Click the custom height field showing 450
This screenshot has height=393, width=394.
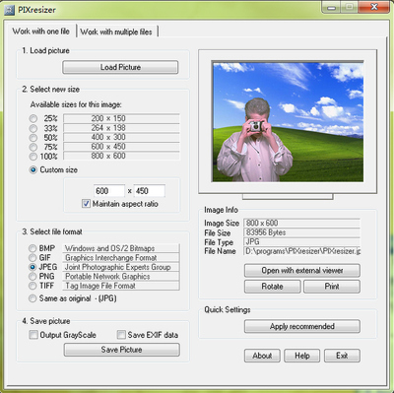point(150,191)
